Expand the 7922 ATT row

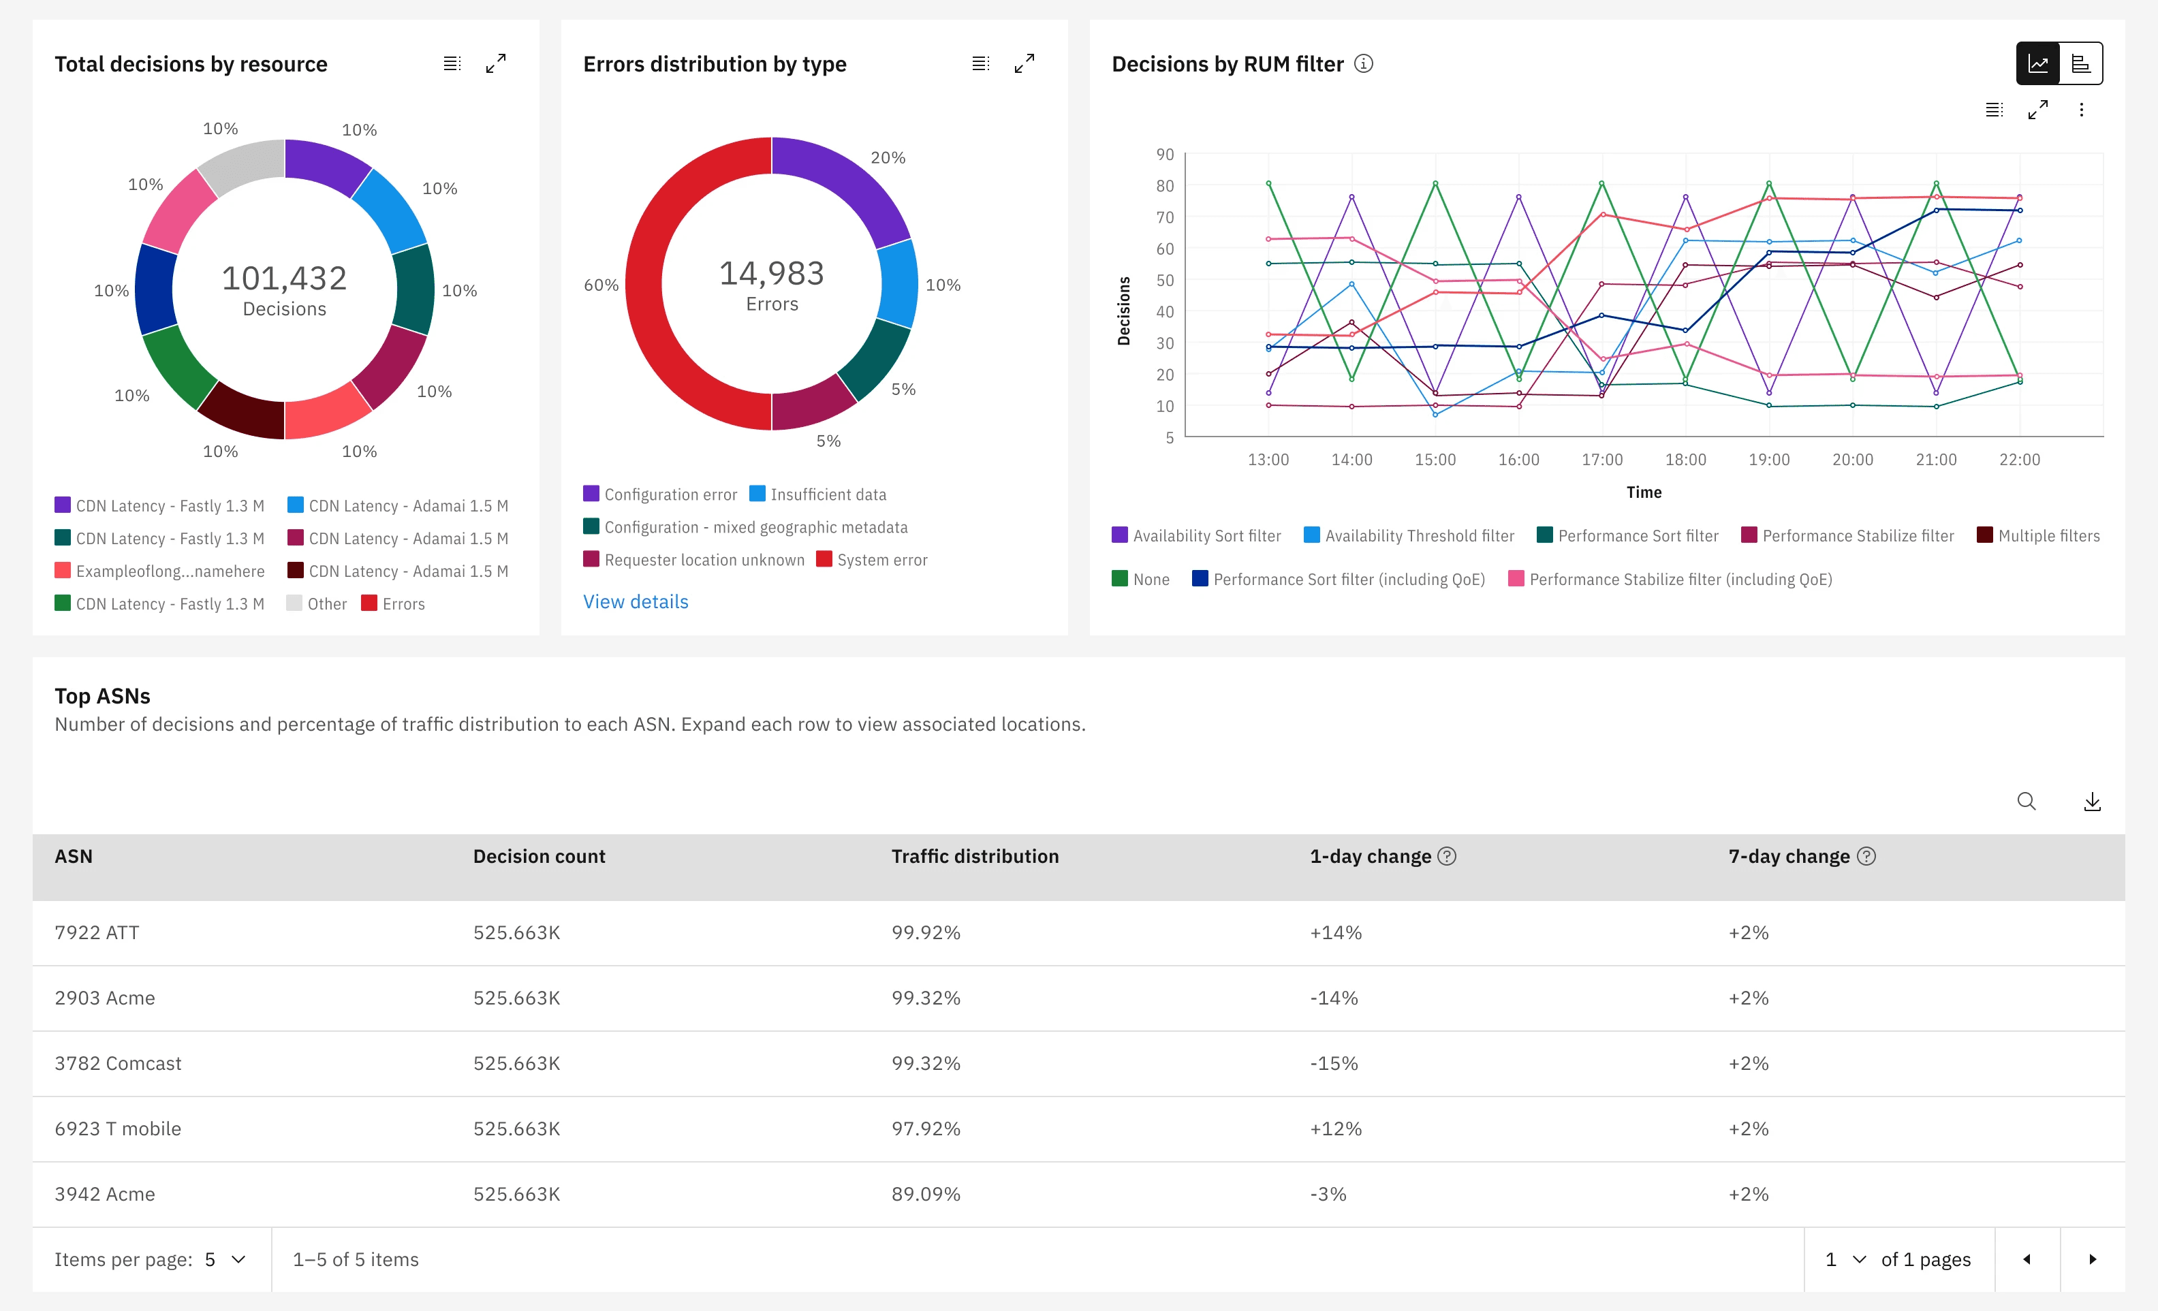(x=96, y=932)
